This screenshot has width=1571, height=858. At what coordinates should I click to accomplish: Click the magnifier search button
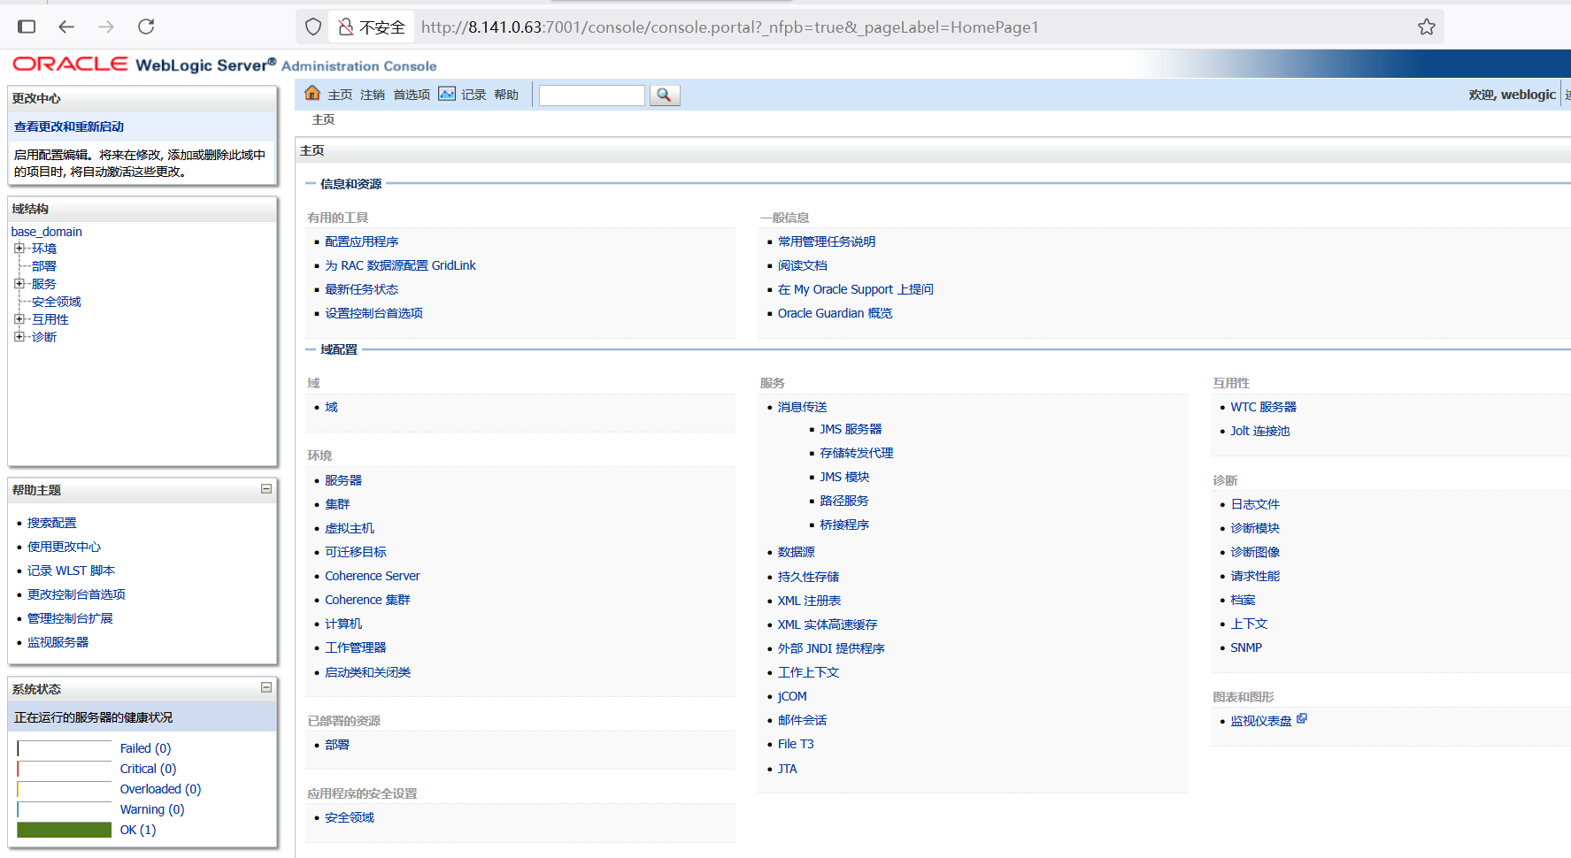click(665, 95)
